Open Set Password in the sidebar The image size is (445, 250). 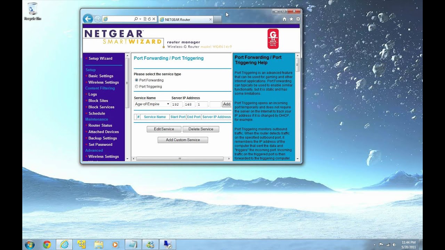[x=100, y=144]
